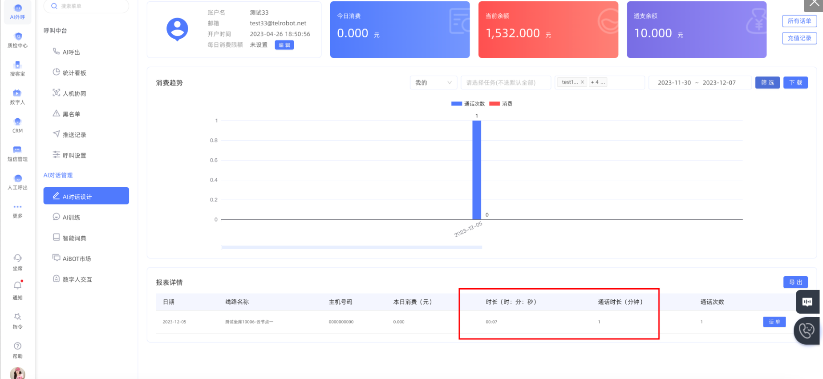Image resolution: width=823 pixels, height=379 pixels.
Task: Click the 导出 button
Action: 795,282
